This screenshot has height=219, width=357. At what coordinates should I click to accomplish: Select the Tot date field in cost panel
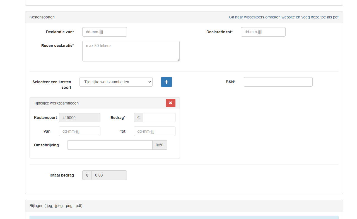pos(155,131)
